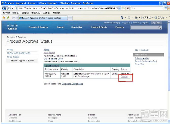Open Partners navigation item
This screenshot has height=124, width=170.
click(120, 27)
